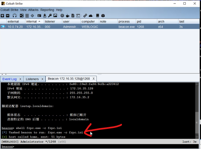Sort by user column header
201x149 pixels.
[x=72, y=21]
